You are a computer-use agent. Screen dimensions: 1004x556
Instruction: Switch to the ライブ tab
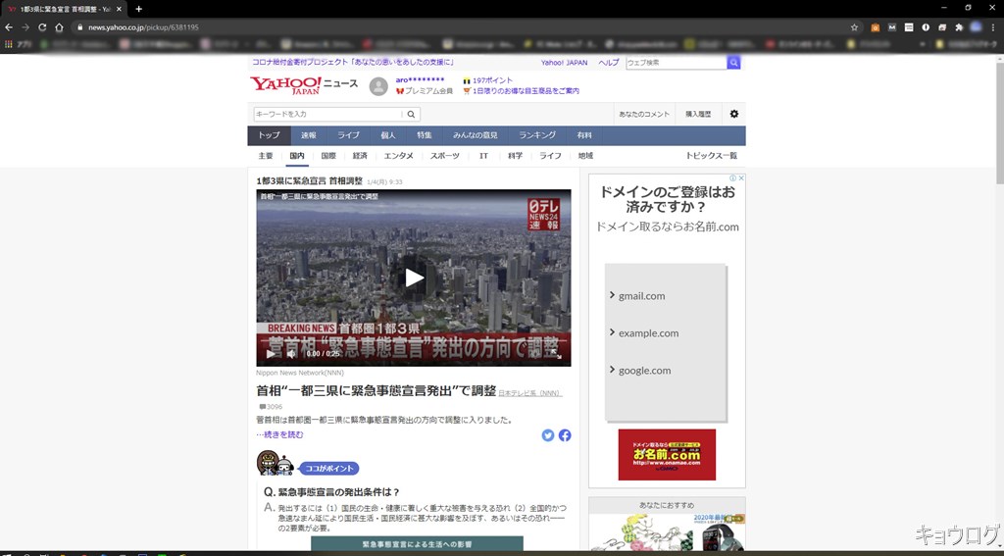(348, 135)
